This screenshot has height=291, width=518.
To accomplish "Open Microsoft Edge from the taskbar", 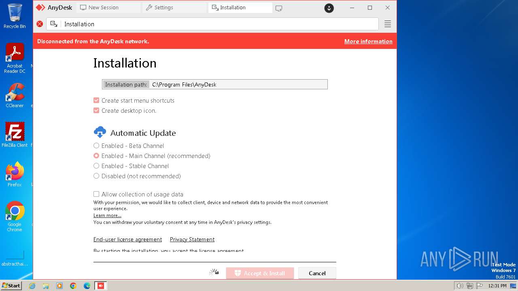I will [x=87, y=286].
